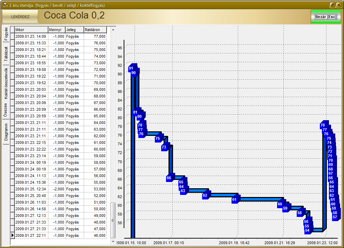Click the Bezár [Esc] close button

[326, 17]
